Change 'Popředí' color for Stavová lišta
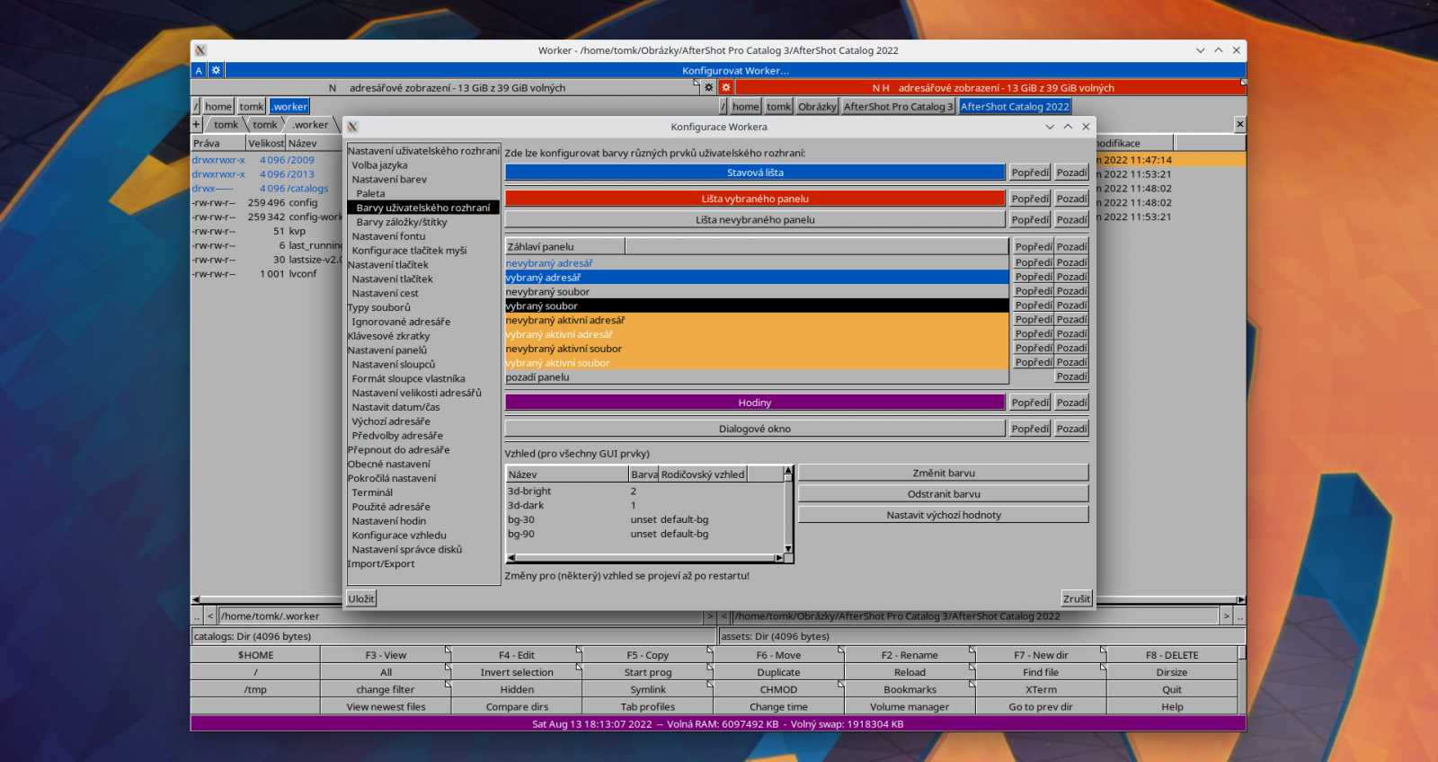Image resolution: width=1438 pixels, height=762 pixels. [1030, 173]
